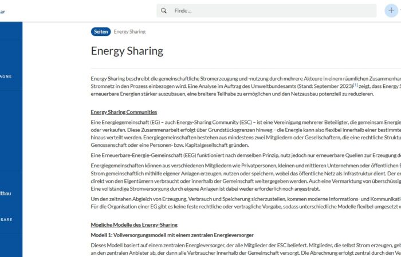Select the "Energy Sharing" breadcrumb entry
Screen dimensions: 401x257
pos(129,32)
